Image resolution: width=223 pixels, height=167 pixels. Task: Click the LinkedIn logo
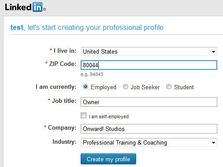(25, 7)
